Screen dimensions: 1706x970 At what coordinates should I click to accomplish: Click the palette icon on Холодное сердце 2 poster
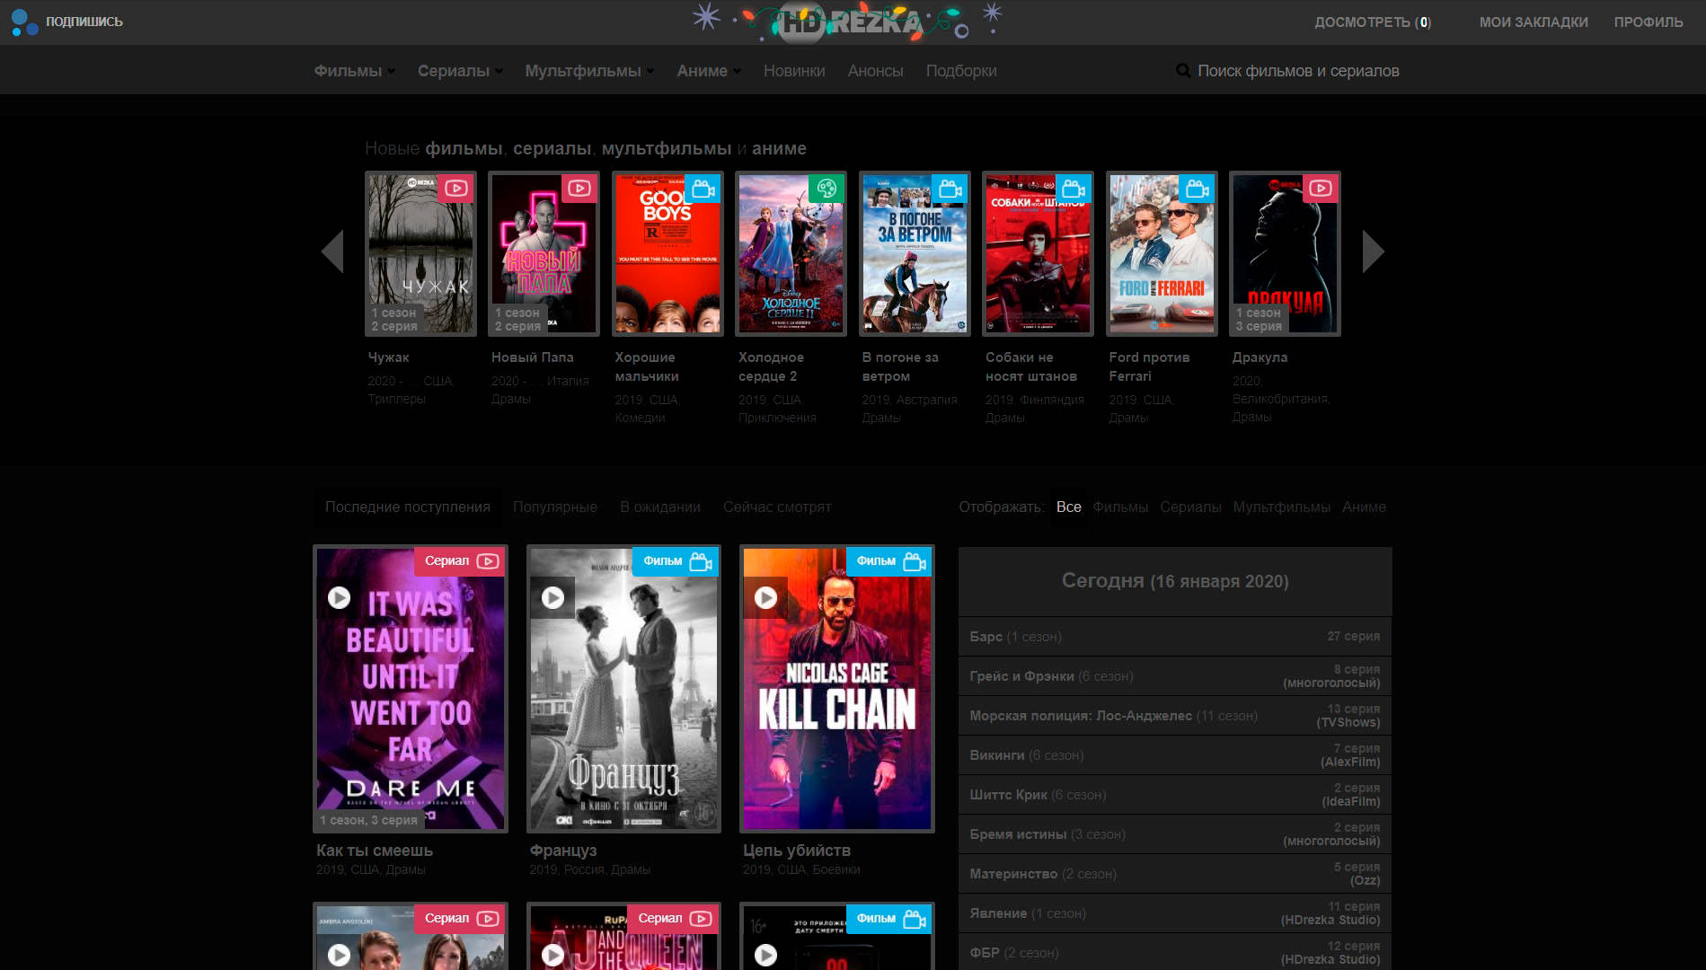point(828,188)
